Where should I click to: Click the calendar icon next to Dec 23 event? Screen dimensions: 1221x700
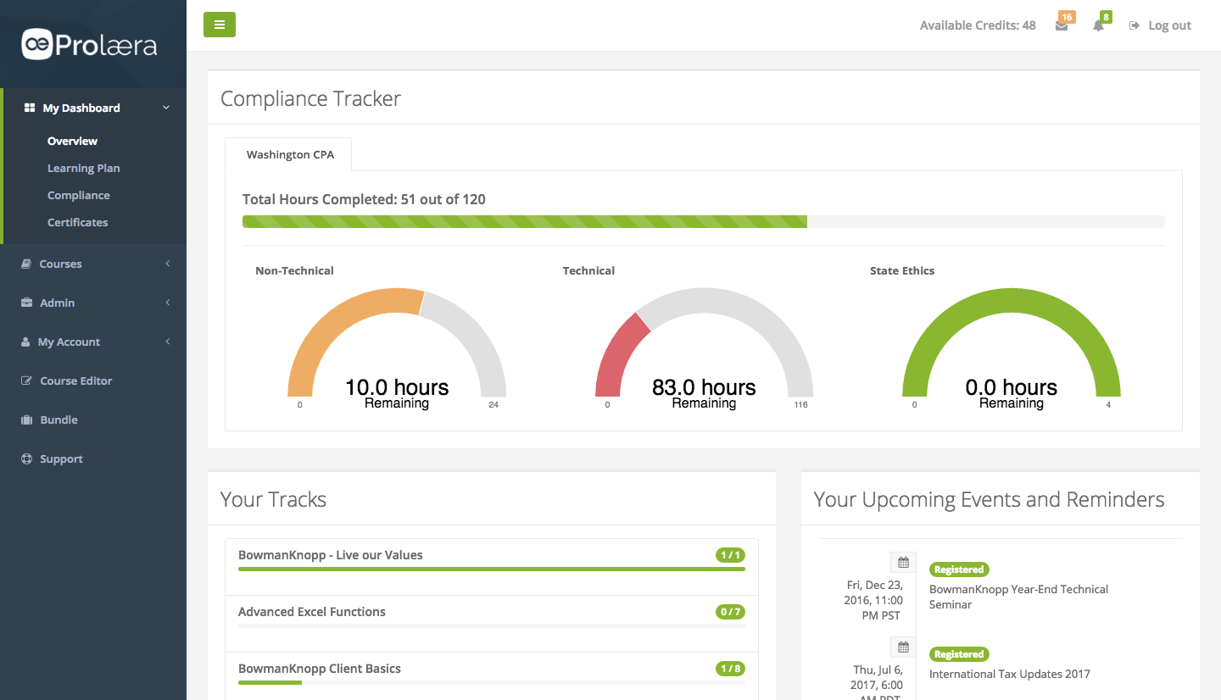(903, 561)
